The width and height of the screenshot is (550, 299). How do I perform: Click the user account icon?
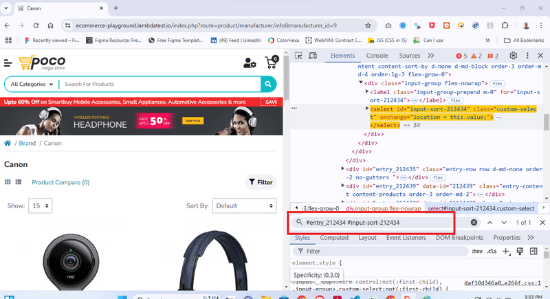point(250,63)
